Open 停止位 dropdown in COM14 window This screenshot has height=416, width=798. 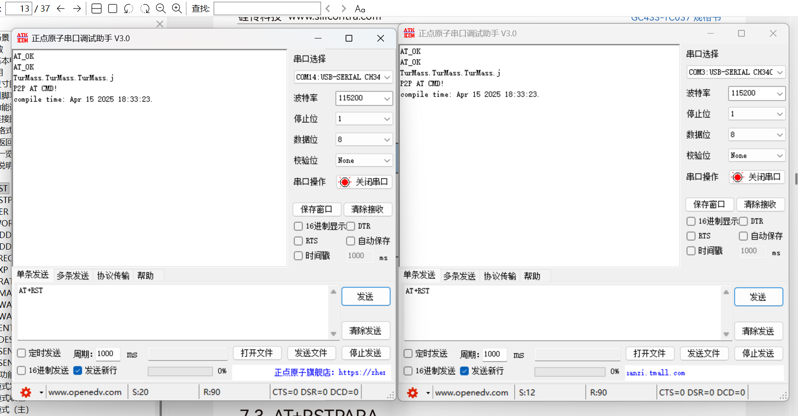click(x=364, y=119)
